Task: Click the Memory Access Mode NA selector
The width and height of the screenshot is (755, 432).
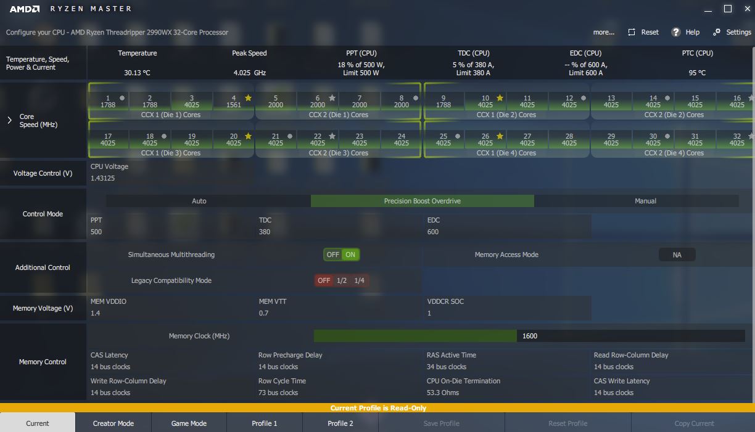Action: (677, 255)
